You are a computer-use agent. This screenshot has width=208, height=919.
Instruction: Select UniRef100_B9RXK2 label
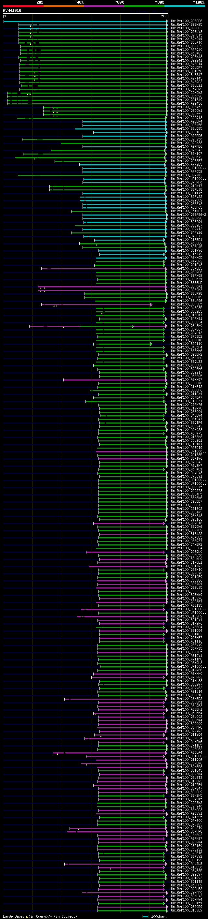186,175
